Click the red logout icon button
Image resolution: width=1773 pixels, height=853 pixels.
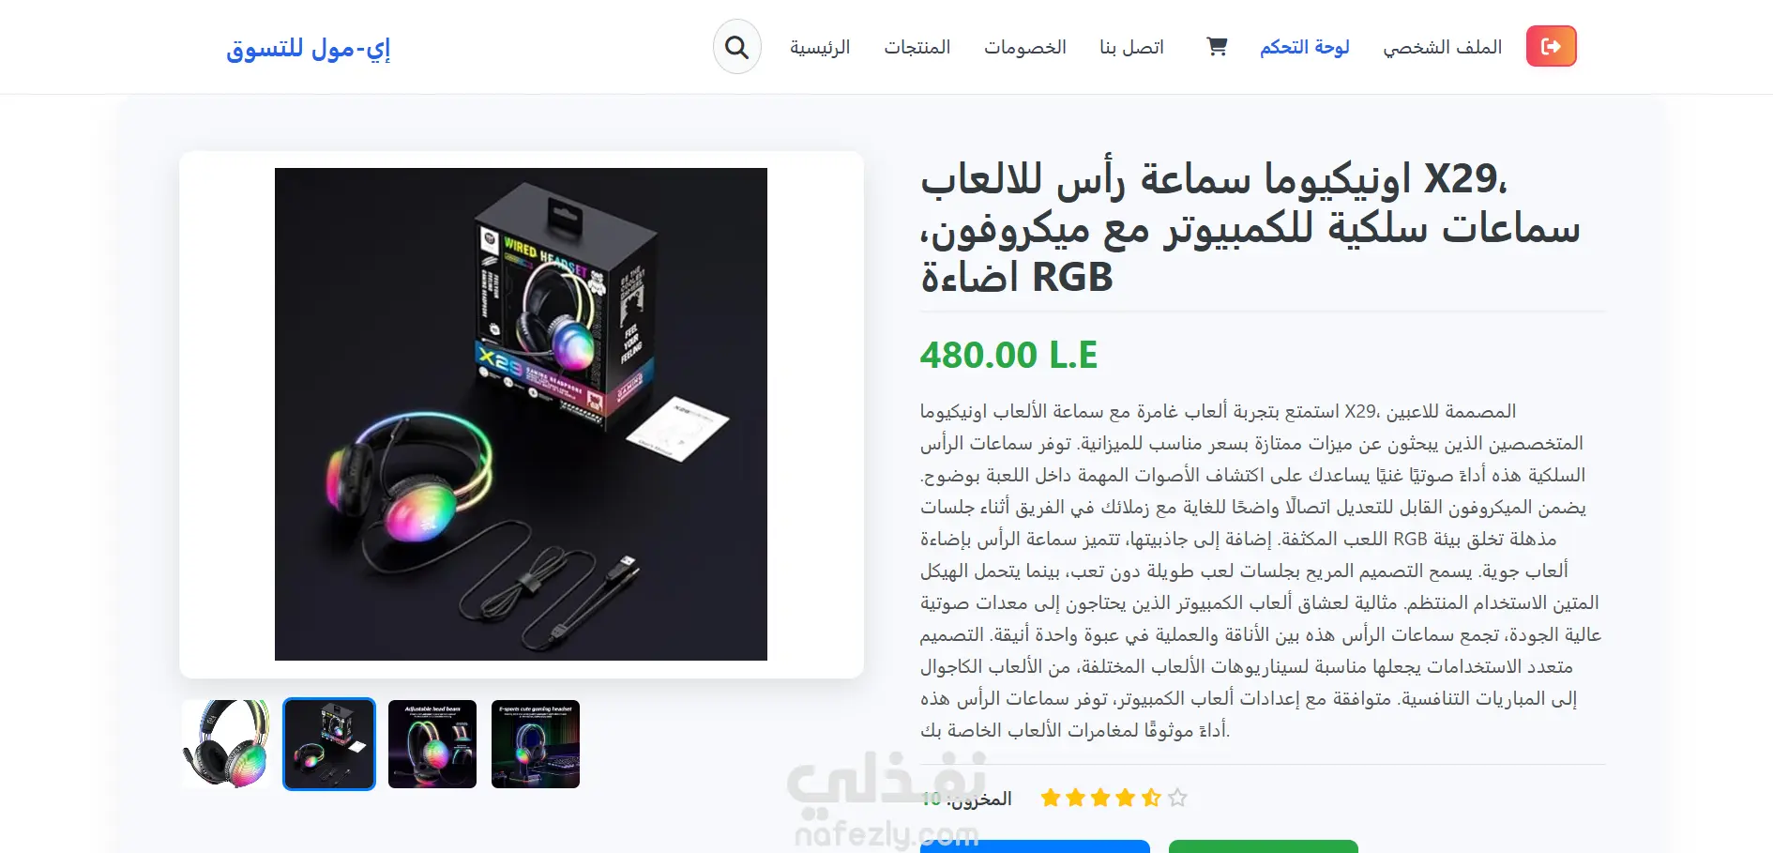click(x=1552, y=46)
